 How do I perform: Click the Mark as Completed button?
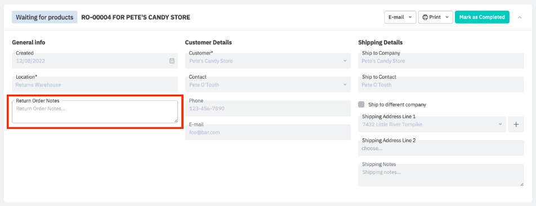tap(482, 17)
